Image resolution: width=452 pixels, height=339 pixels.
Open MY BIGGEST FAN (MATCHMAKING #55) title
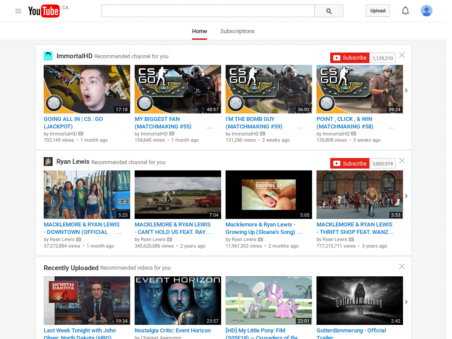click(x=163, y=123)
